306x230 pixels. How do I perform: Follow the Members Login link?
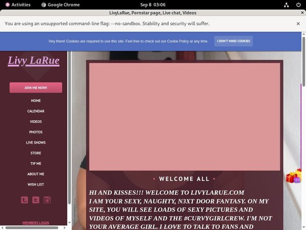[x=36, y=223]
